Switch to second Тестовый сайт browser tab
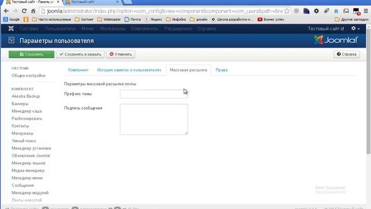 [x=93, y=2]
